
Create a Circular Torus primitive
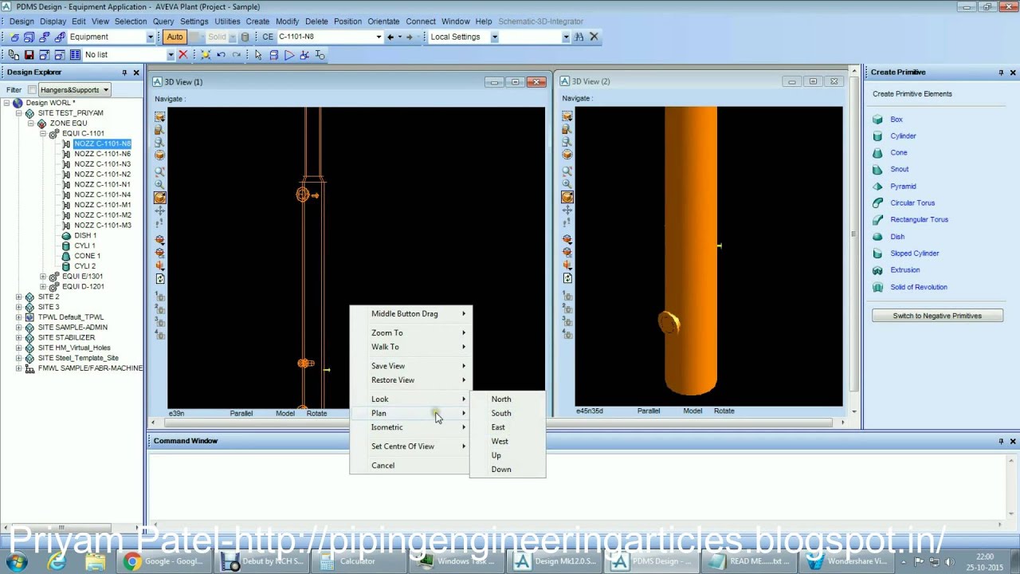tap(912, 203)
